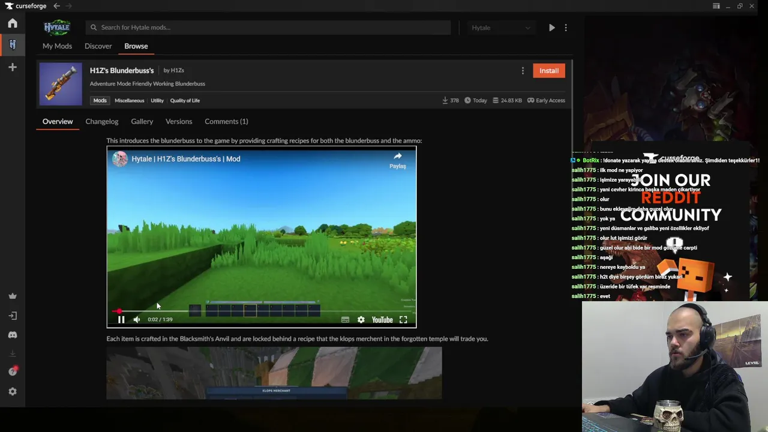This screenshot has height=432, width=768.
Task: Enter fullscreen video mode
Action: pos(403,320)
